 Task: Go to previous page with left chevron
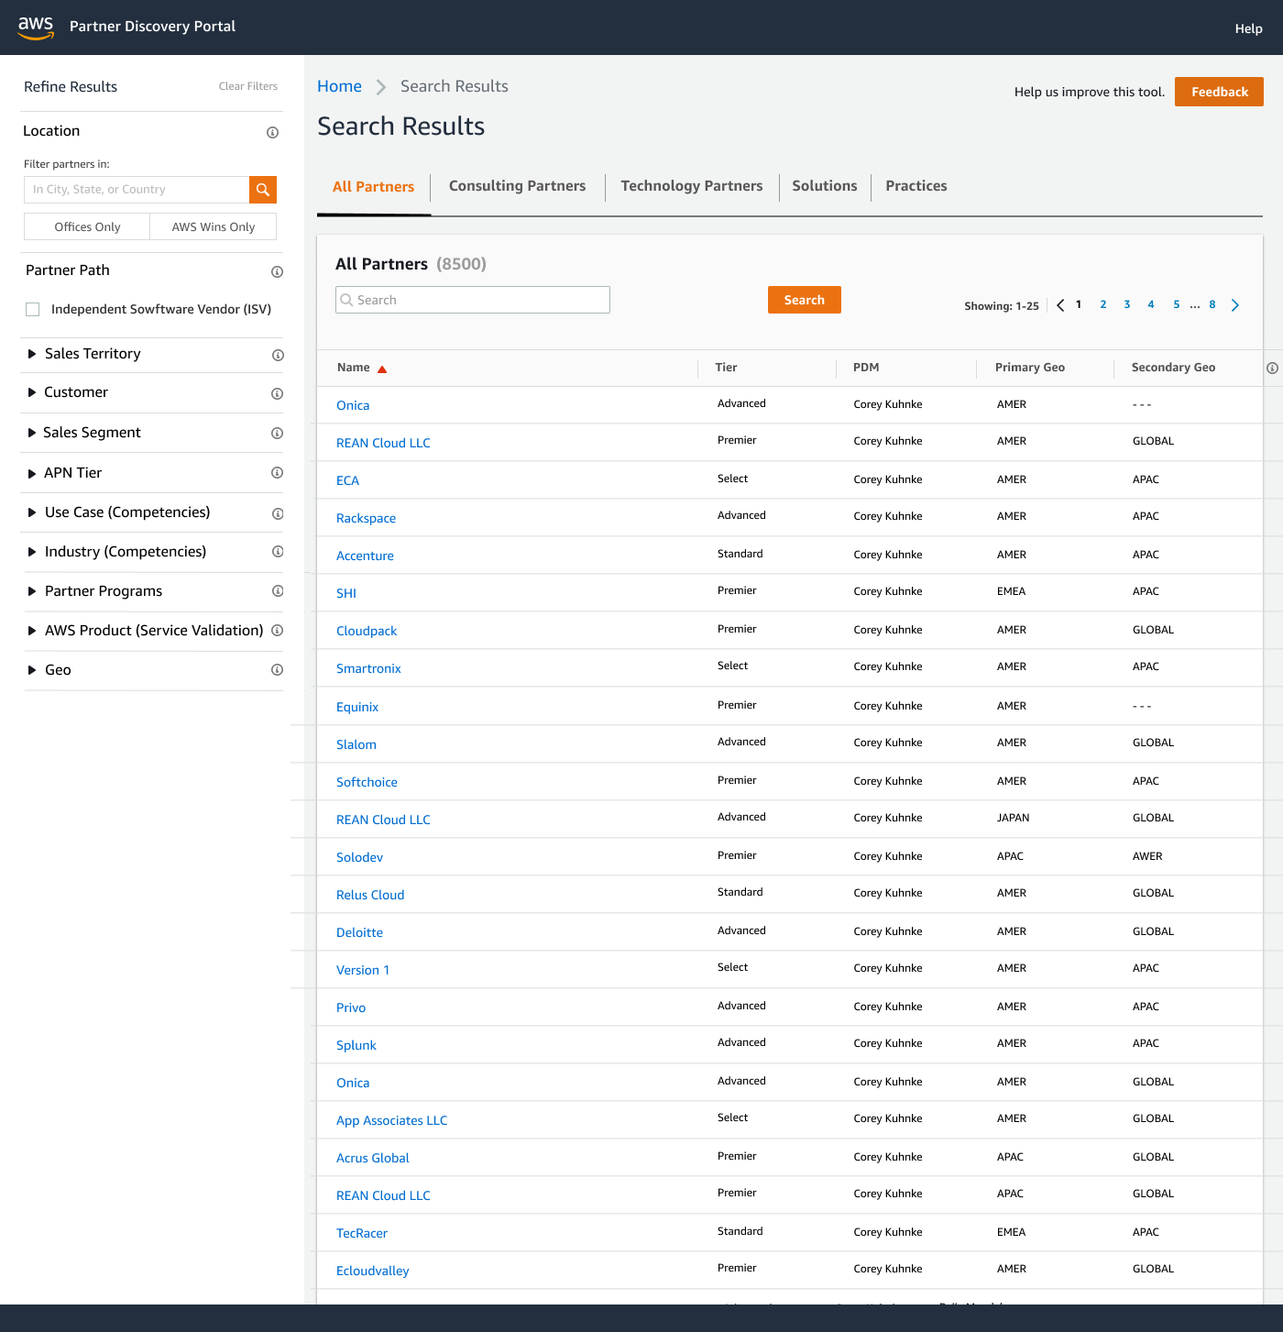(1060, 305)
